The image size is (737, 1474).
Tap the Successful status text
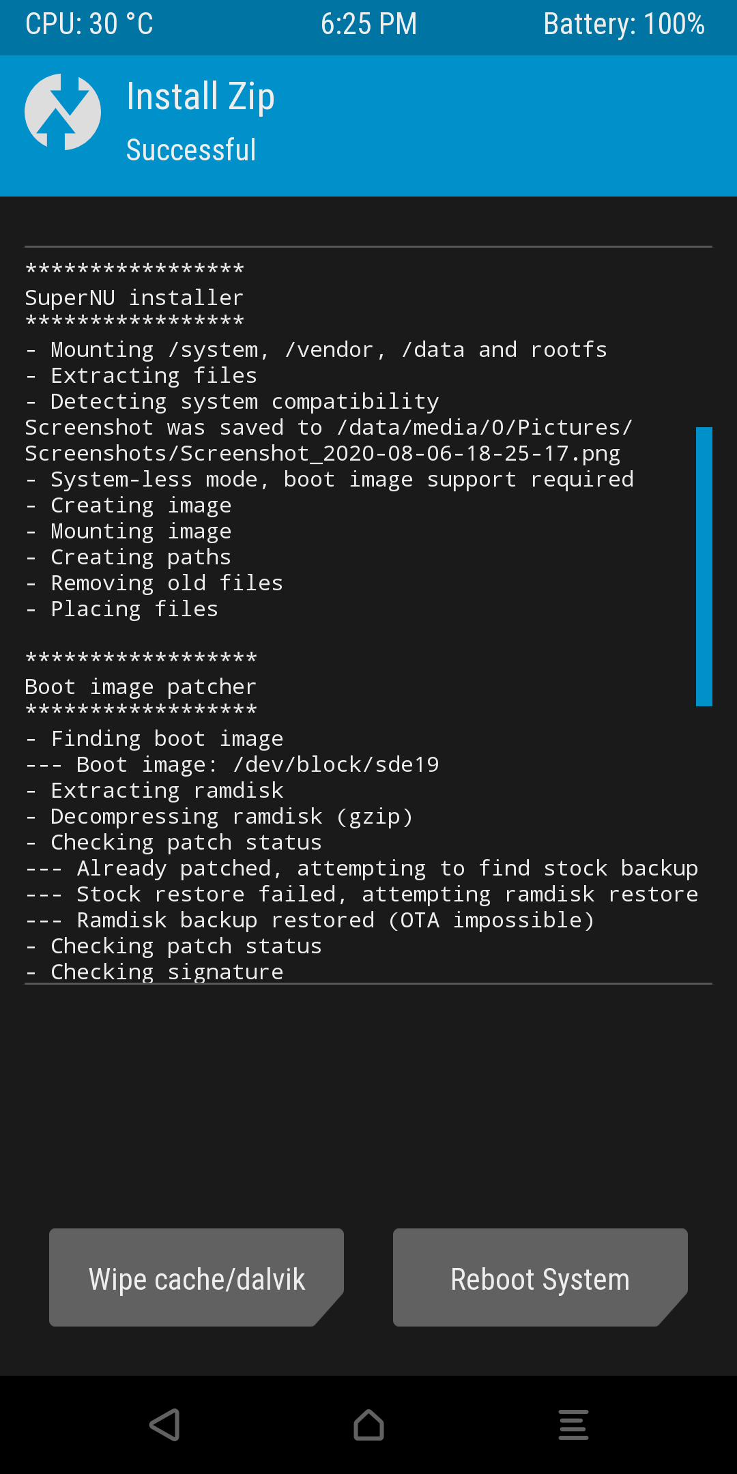191,150
